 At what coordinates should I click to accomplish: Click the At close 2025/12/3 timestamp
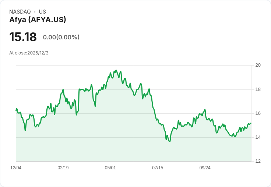(29, 53)
